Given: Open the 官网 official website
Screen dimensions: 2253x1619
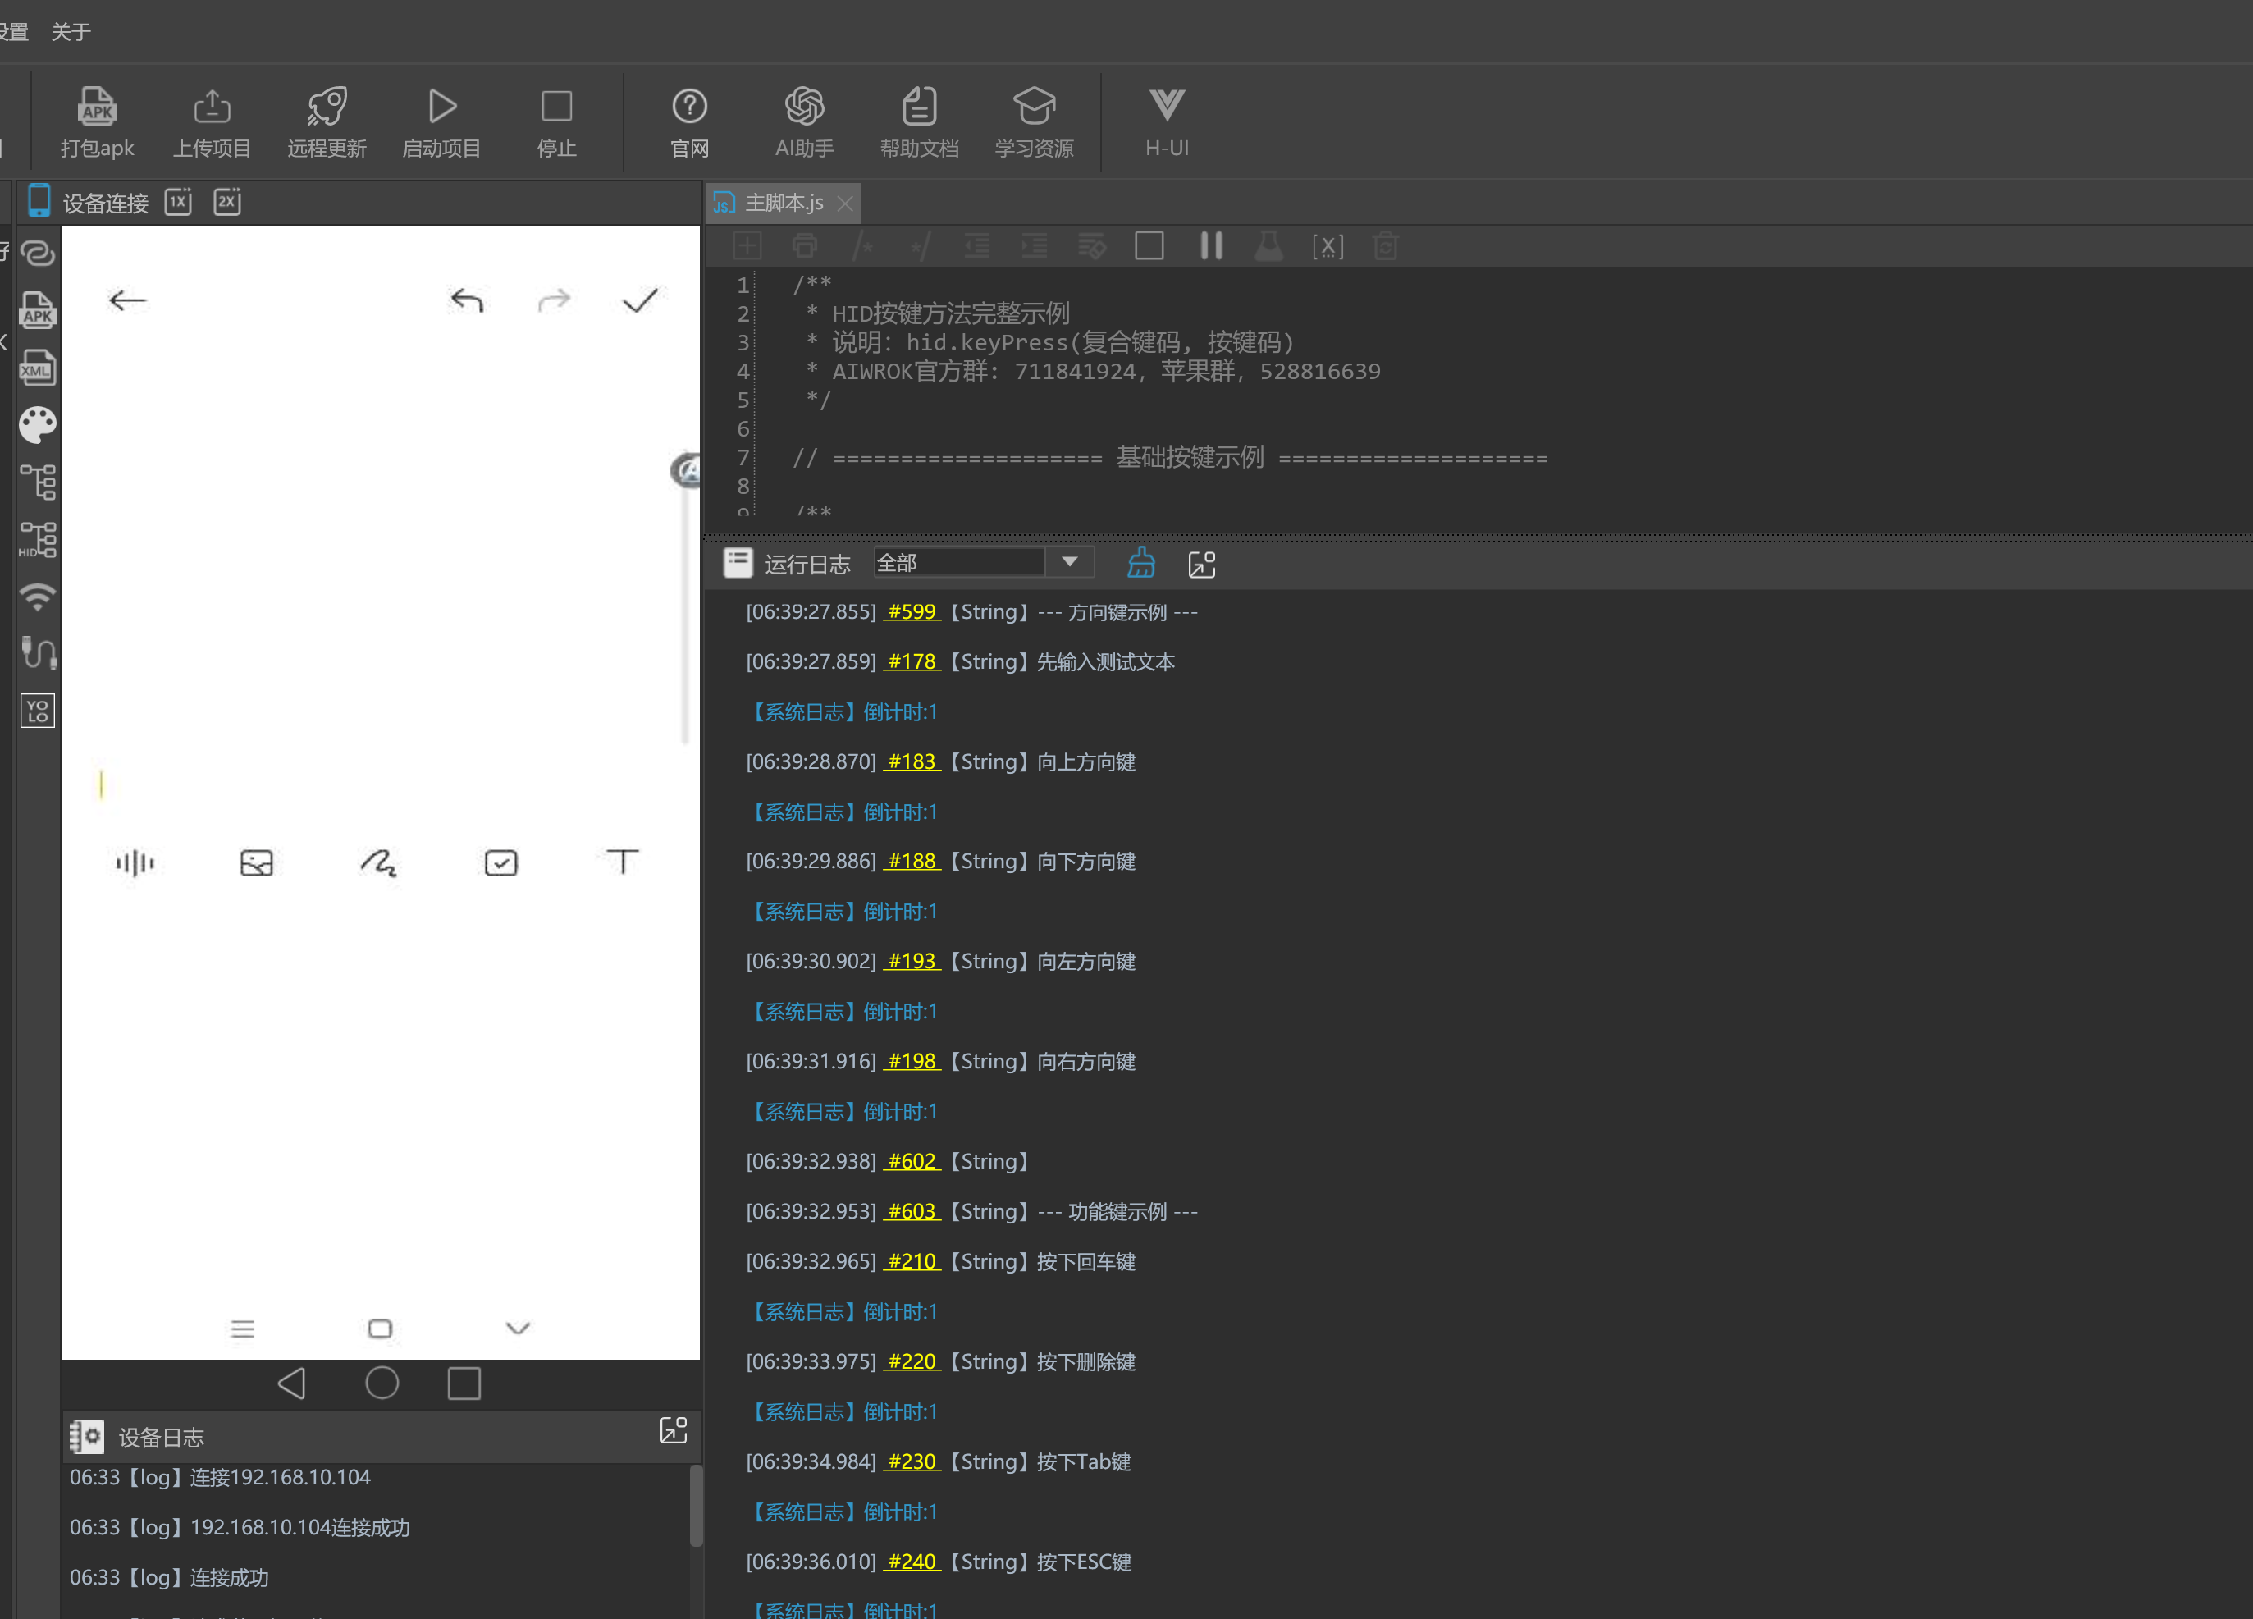Looking at the screenshot, I should tap(689, 122).
